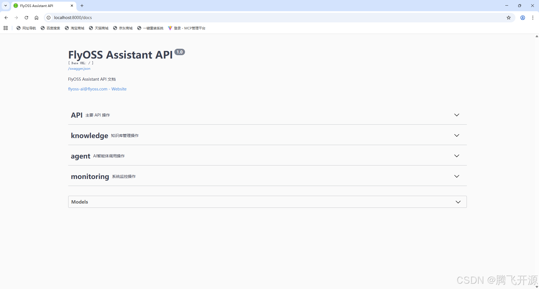Image resolution: width=539 pixels, height=289 pixels.
Task: Open the 淘宝商城 bookmark
Action: pyautogui.click(x=75, y=28)
